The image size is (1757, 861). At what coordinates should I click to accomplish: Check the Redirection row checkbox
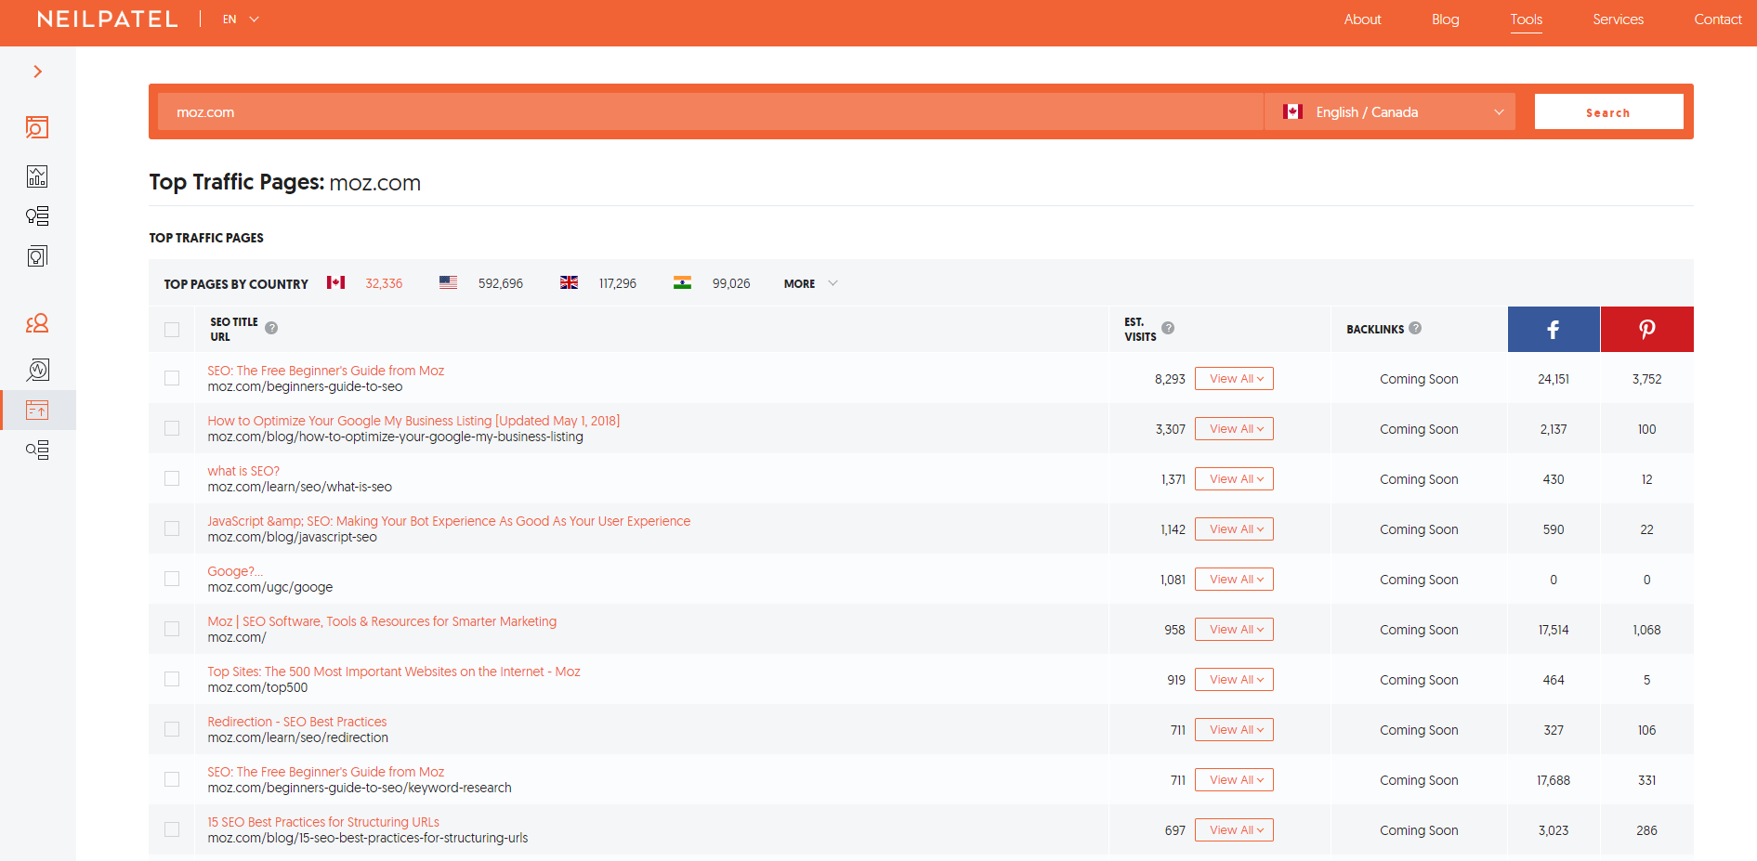click(172, 729)
